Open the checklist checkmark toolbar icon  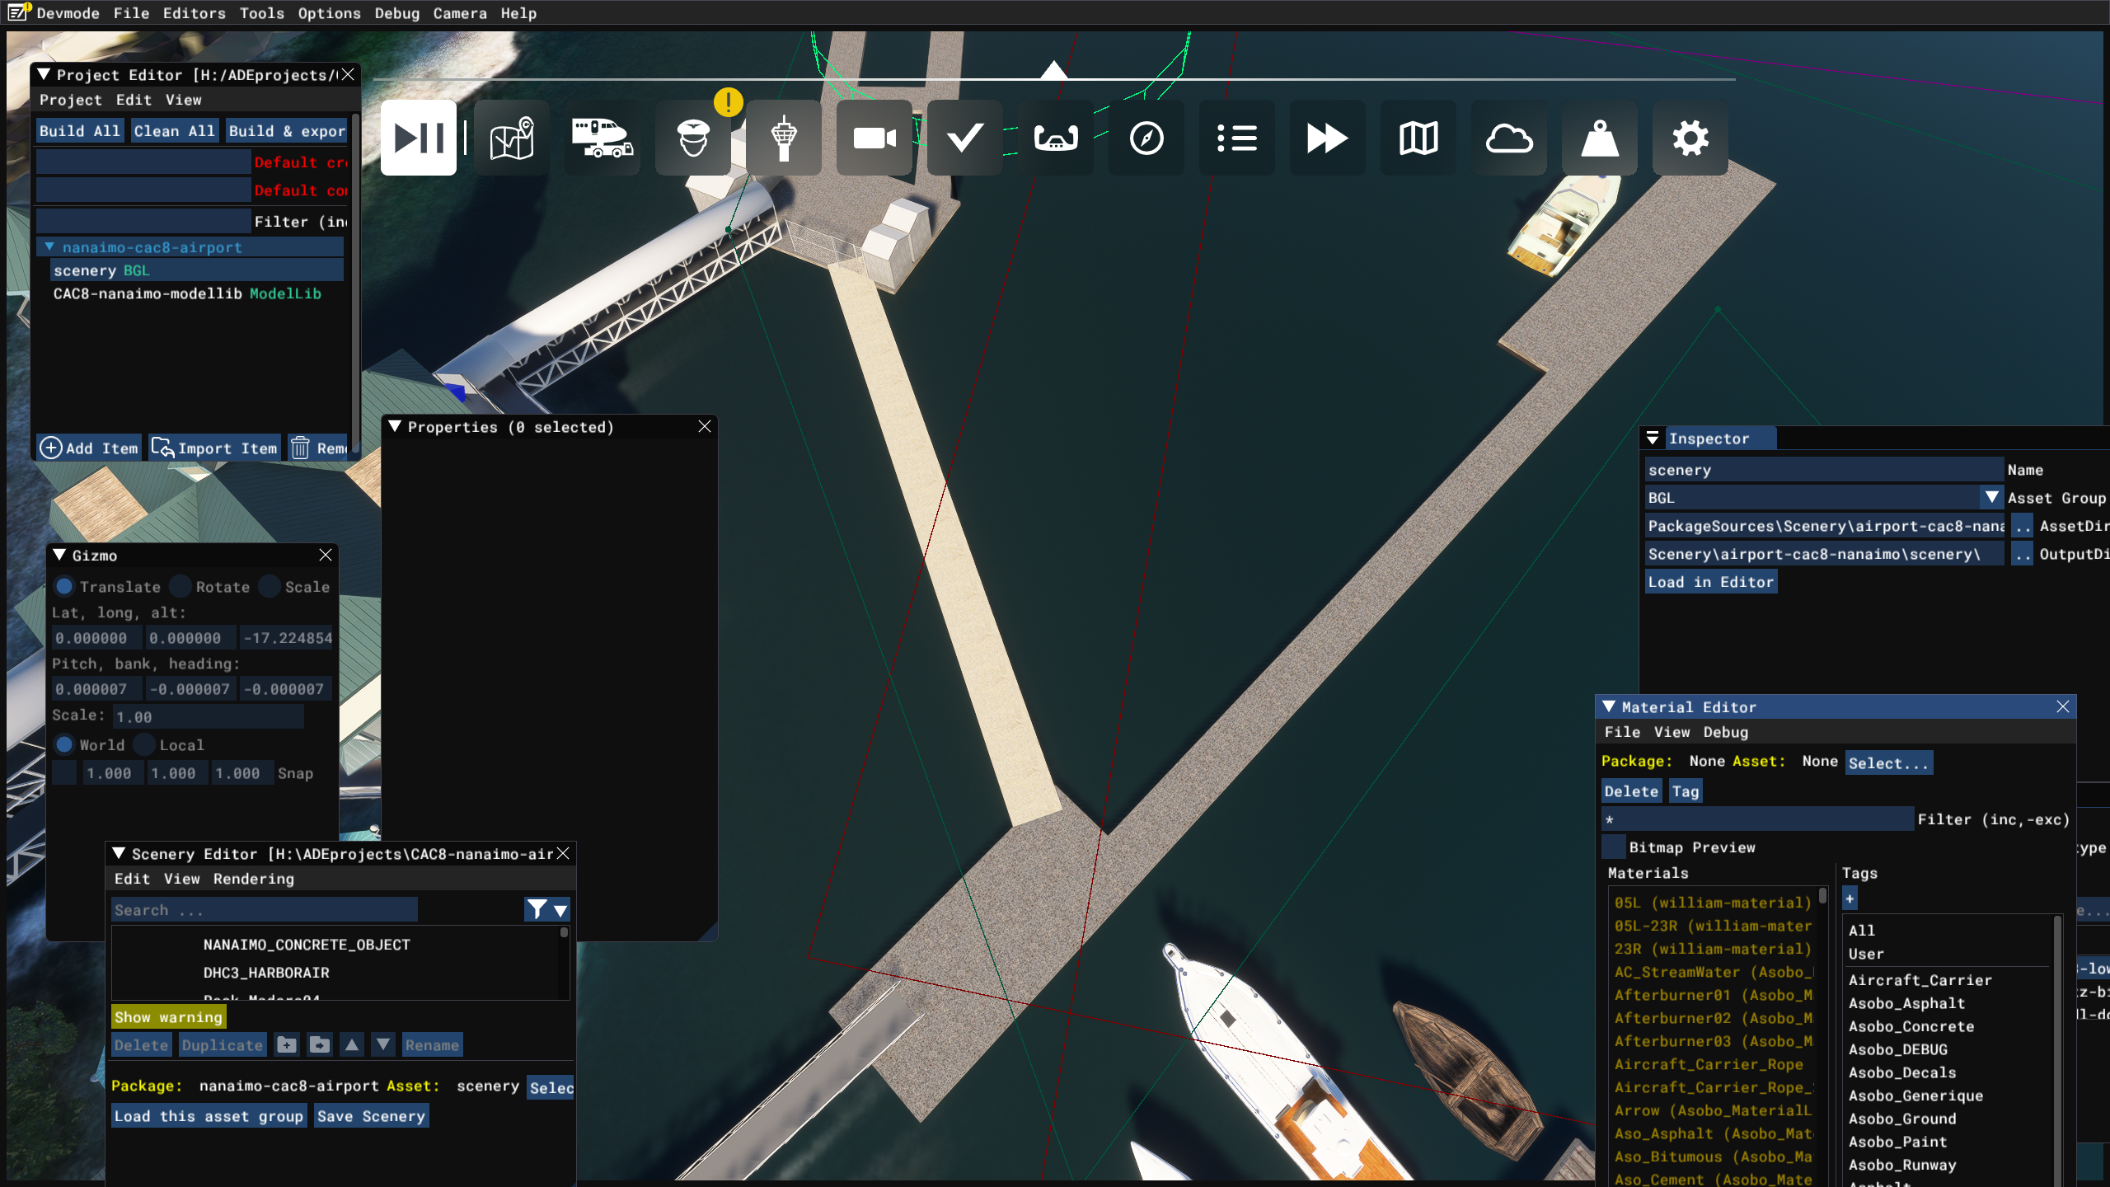(x=965, y=138)
